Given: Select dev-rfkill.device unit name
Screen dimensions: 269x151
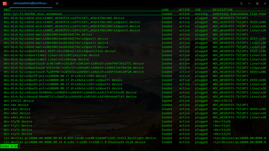Looking at the screenshot, I should 19,101.
